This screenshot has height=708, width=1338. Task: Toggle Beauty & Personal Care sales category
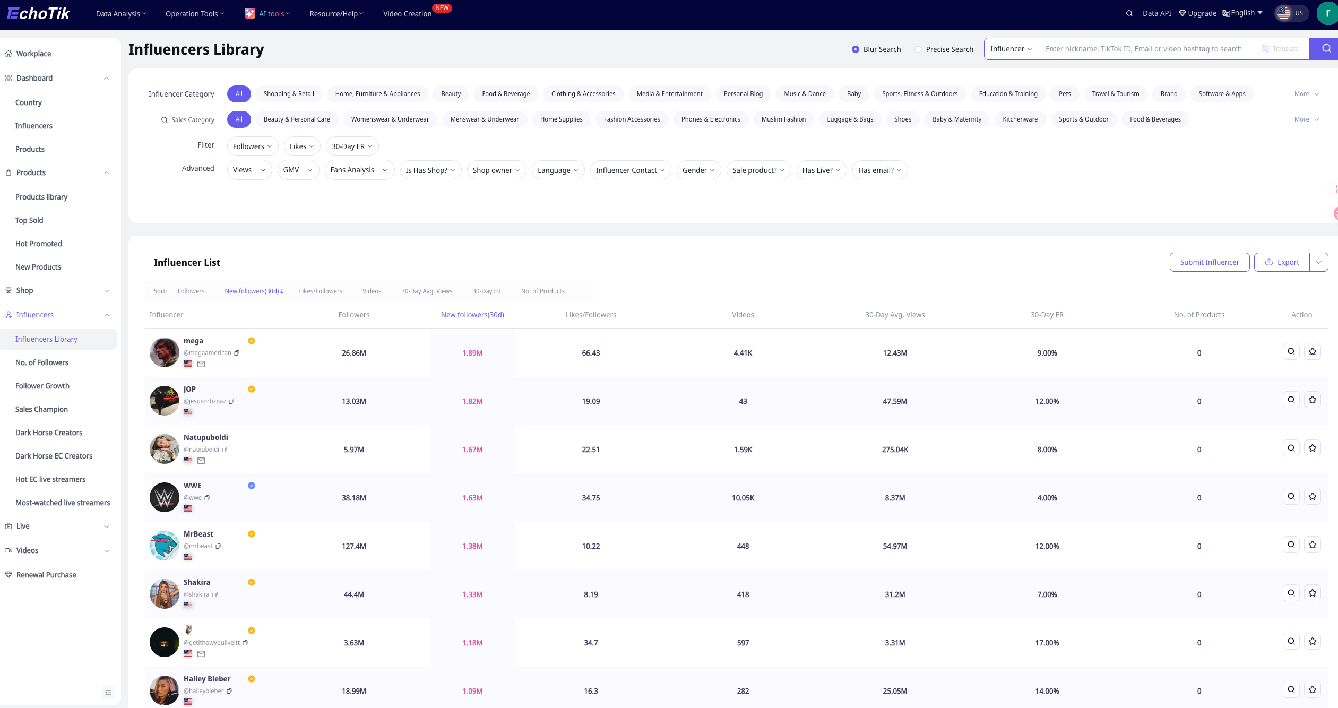click(297, 119)
